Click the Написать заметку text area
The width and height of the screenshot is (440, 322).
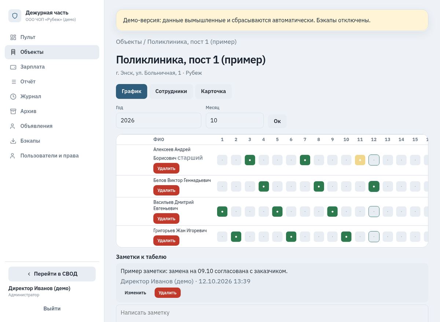tap(272, 313)
